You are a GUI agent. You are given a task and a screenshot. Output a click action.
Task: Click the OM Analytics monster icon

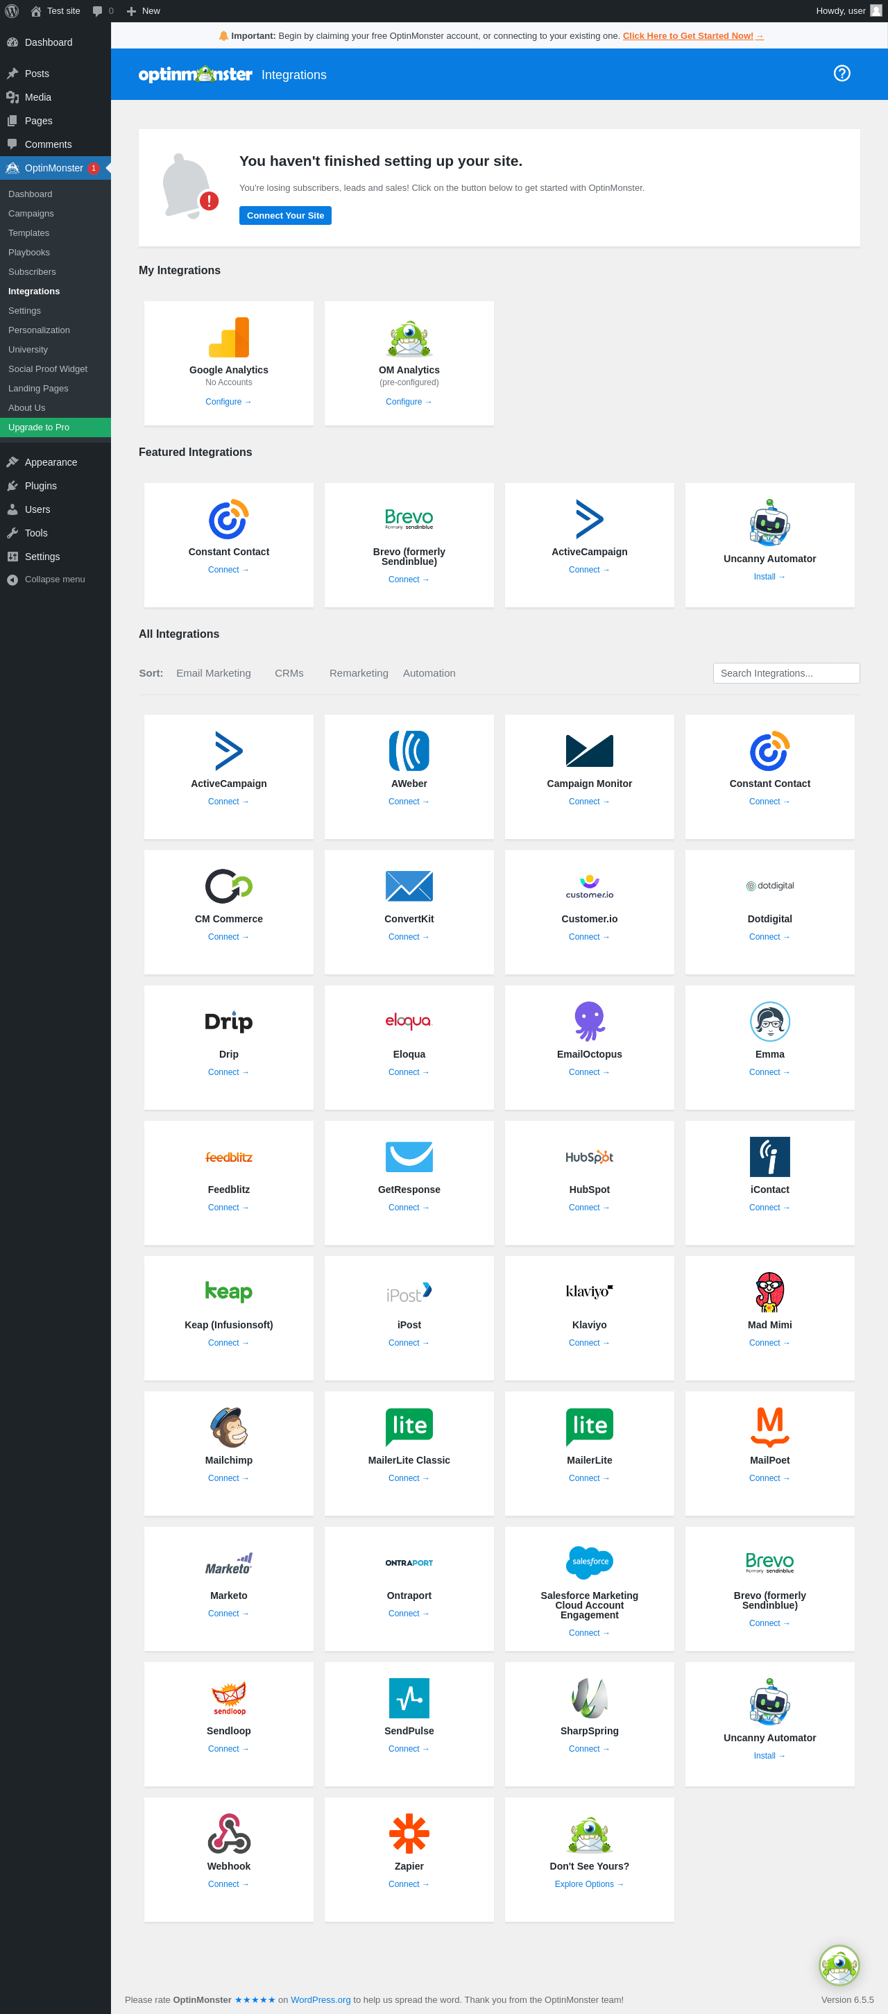coord(409,338)
